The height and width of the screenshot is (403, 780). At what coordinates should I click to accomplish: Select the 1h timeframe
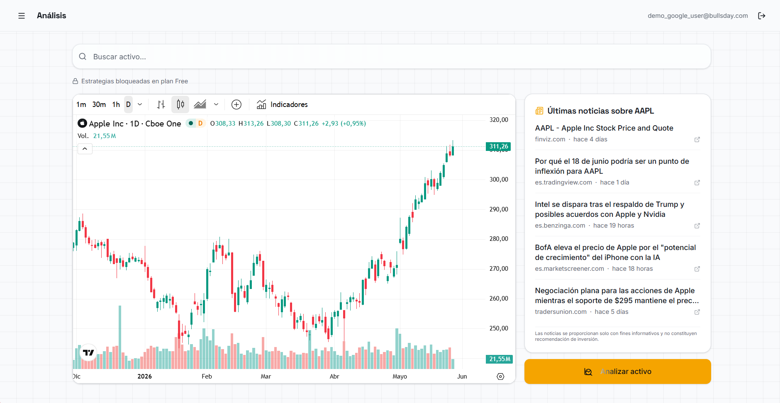(x=116, y=104)
